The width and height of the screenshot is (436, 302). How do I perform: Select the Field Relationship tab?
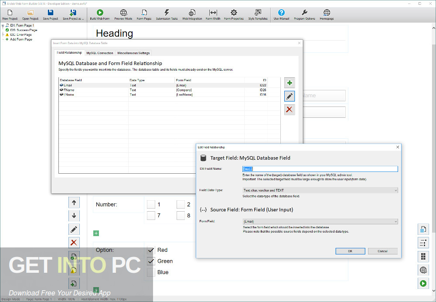[69, 53]
